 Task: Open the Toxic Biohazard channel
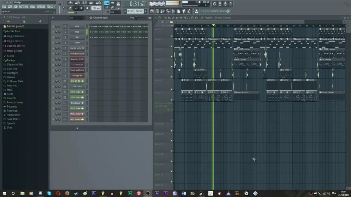pyautogui.click(x=77, y=54)
